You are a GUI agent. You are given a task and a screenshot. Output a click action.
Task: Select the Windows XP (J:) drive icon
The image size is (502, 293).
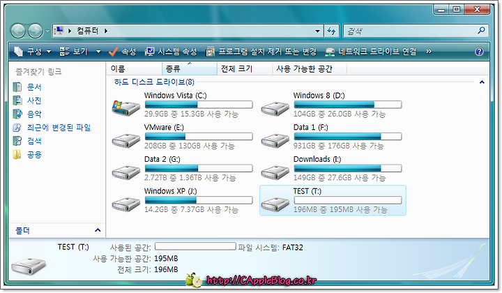click(125, 204)
